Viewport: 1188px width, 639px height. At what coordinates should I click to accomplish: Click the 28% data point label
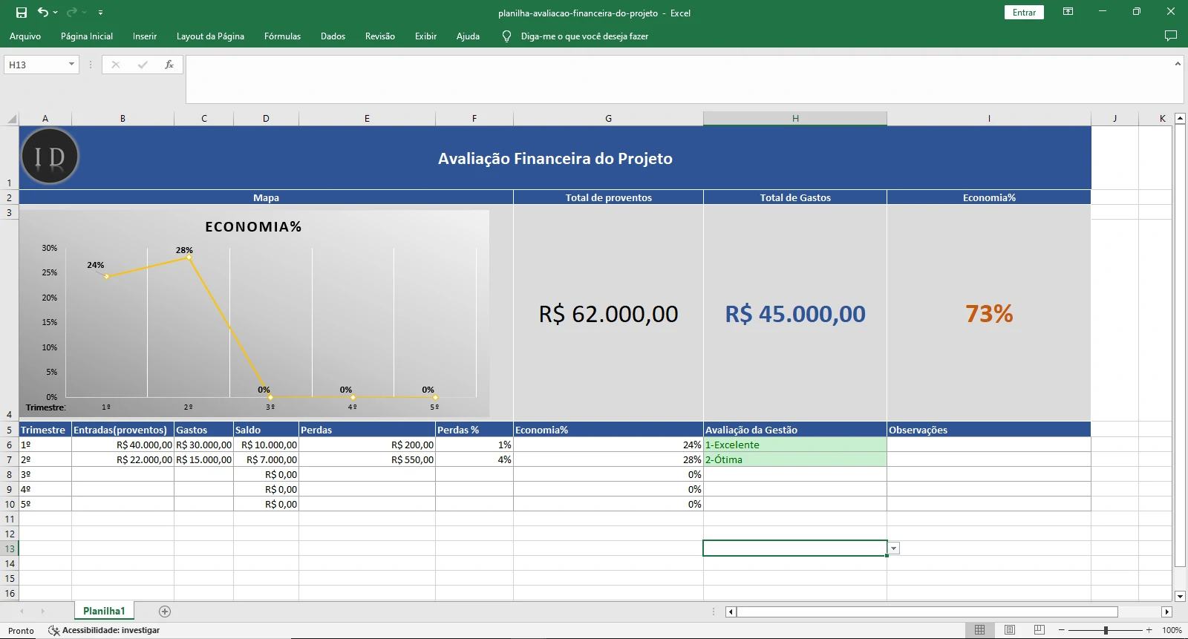pyautogui.click(x=184, y=250)
